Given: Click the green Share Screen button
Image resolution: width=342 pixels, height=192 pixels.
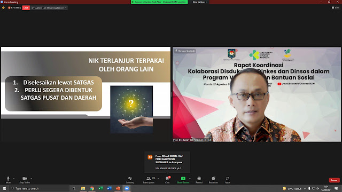Looking at the screenshot, I should (x=183, y=180).
